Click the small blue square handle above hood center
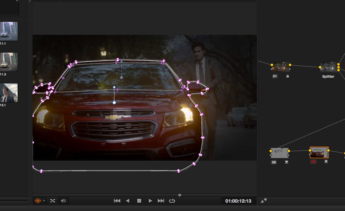Image resolution: width=345 pixels, height=211 pixels. (x=114, y=87)
